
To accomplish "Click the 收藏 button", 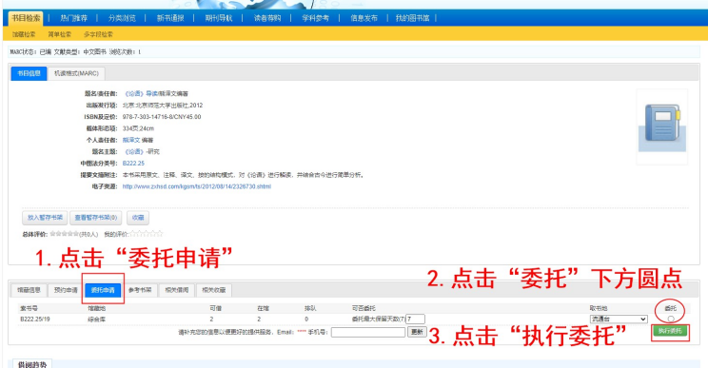I will tap(138, 218).
